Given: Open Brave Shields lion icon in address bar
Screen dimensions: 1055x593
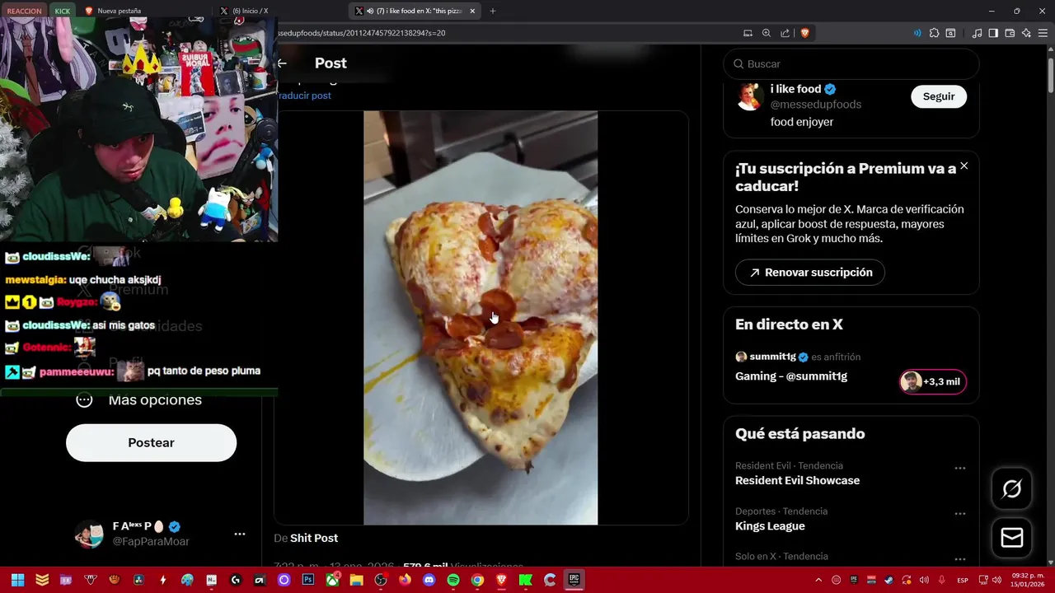Looking at the screenshot, I should tap(805, 33).
